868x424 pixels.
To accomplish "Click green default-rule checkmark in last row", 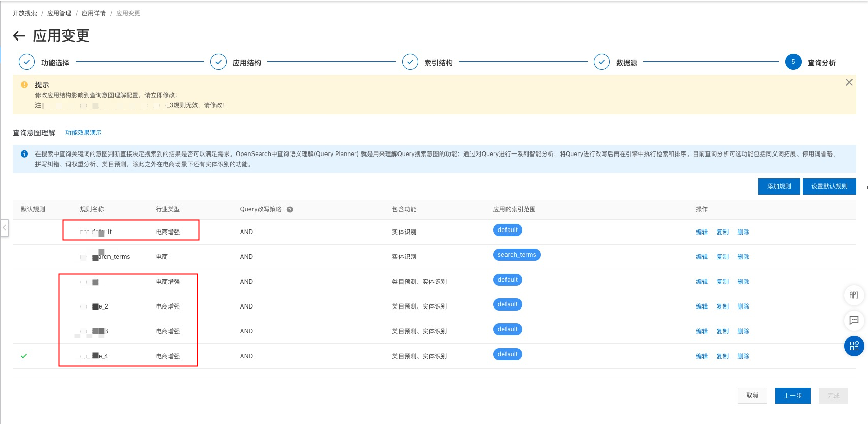I will click(x=24, y=356).
